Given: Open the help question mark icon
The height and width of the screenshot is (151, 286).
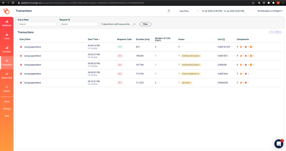Looking at the screenshot, I should pyautogui.click(x=168, y=11).
